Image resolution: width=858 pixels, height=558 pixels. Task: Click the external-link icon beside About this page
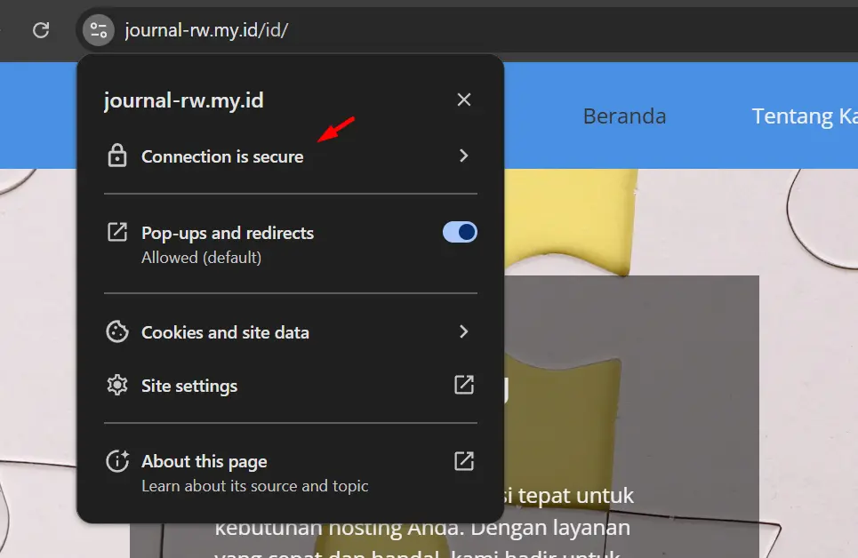click(x=463, y=460)
